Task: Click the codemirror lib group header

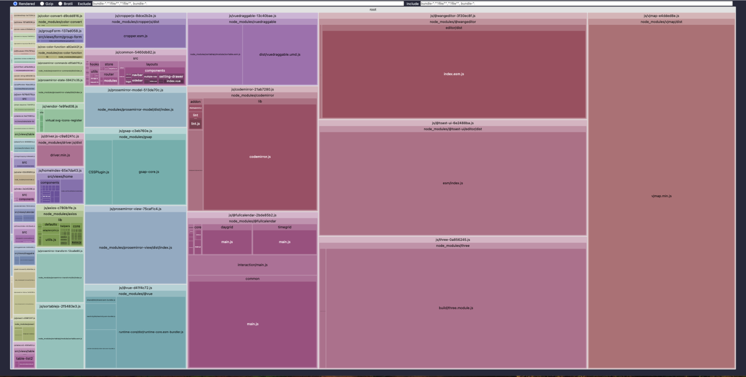Action: coord(260,101)
